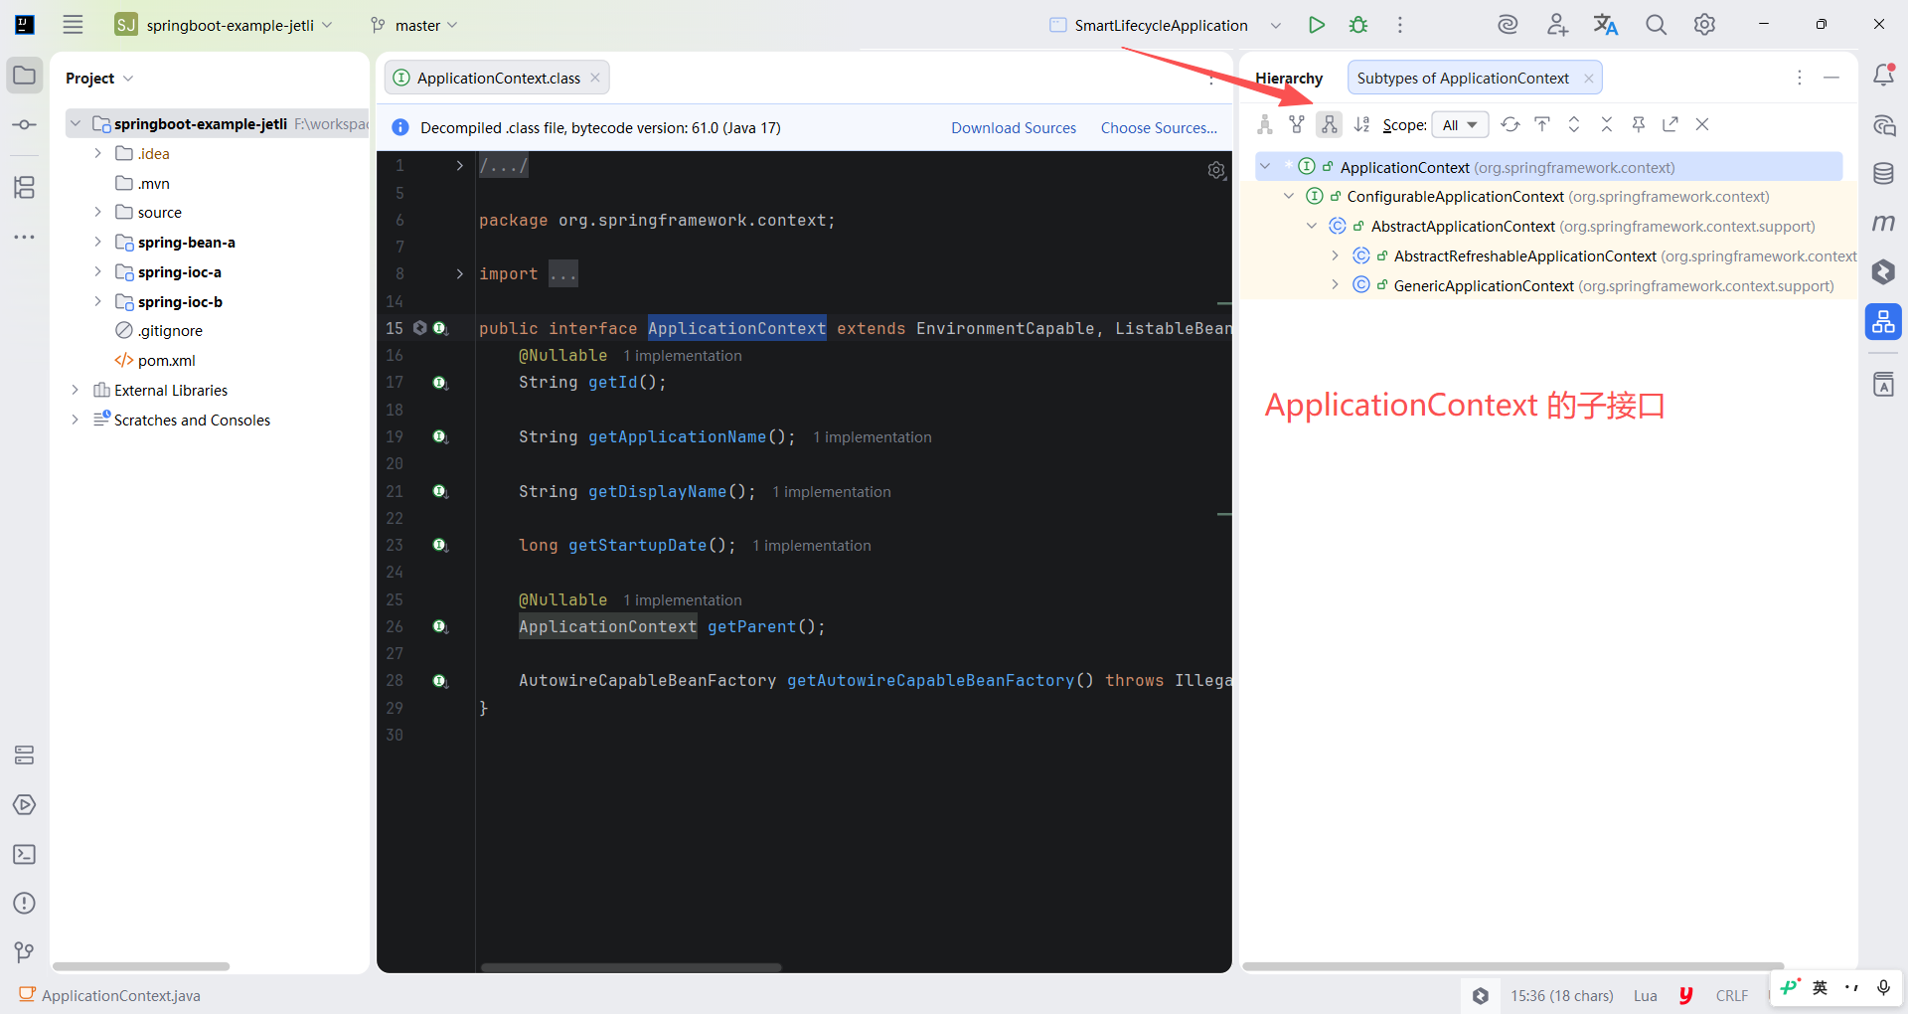Select pom.xml in project tree
The width and height of the screenshot is (1908, 1014).
pyautogui.click(x=166, y=361)
